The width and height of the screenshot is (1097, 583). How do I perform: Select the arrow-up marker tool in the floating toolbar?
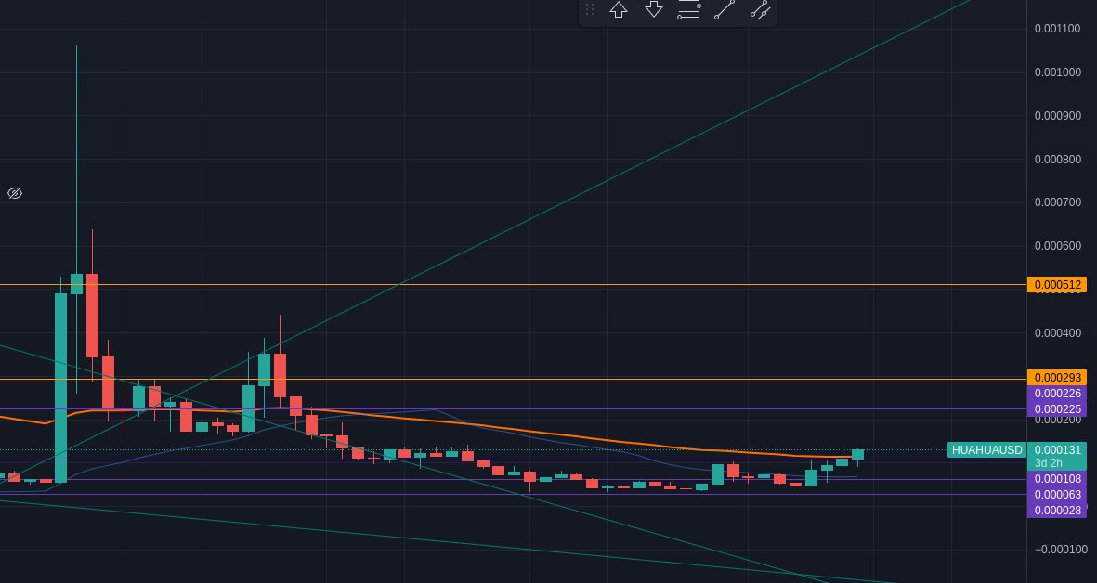(619, 9)
